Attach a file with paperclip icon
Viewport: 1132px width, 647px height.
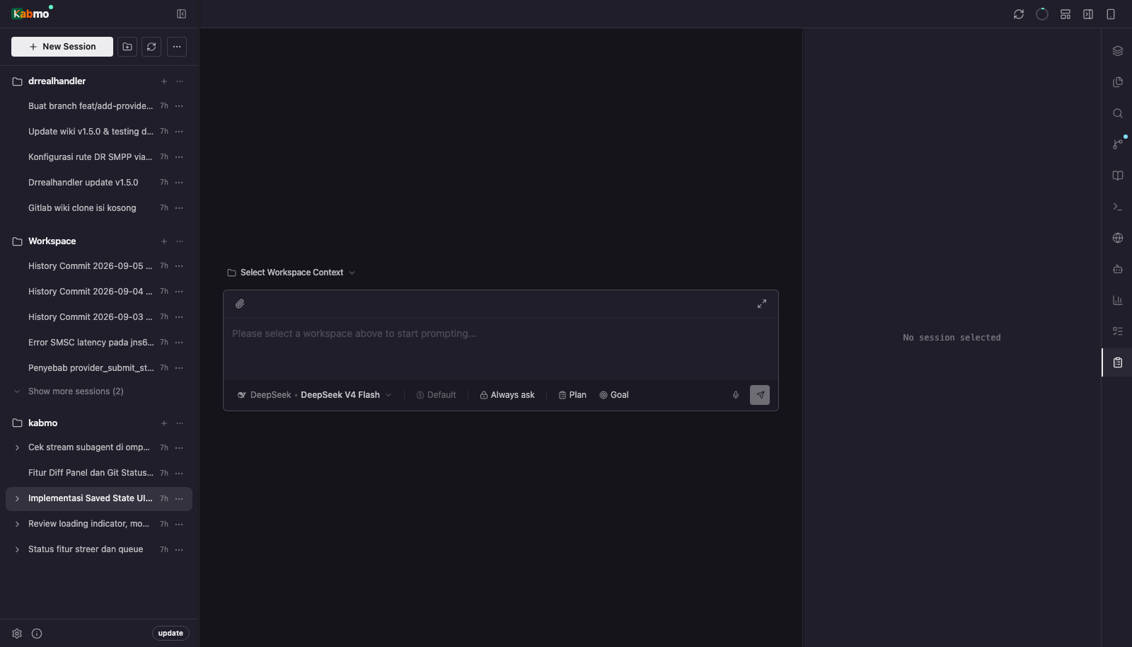[240, 304]
